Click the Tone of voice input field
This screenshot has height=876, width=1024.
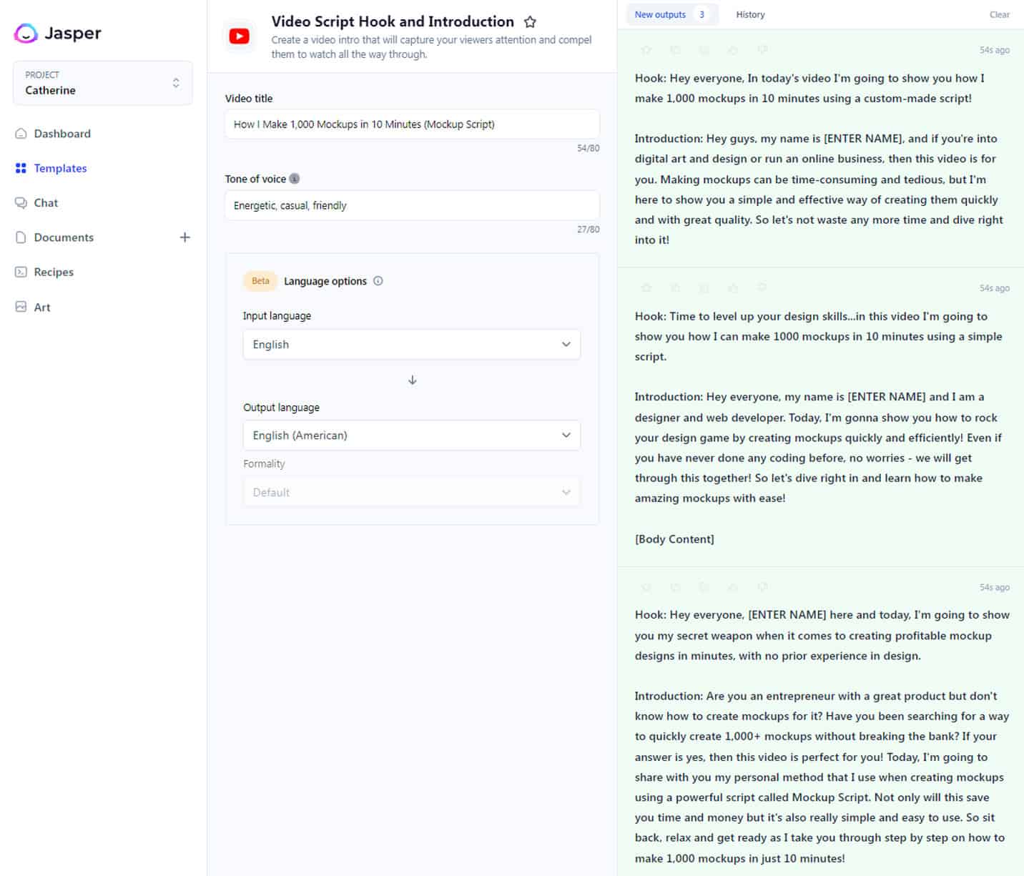pyautogui.click(x=412, y=205)
